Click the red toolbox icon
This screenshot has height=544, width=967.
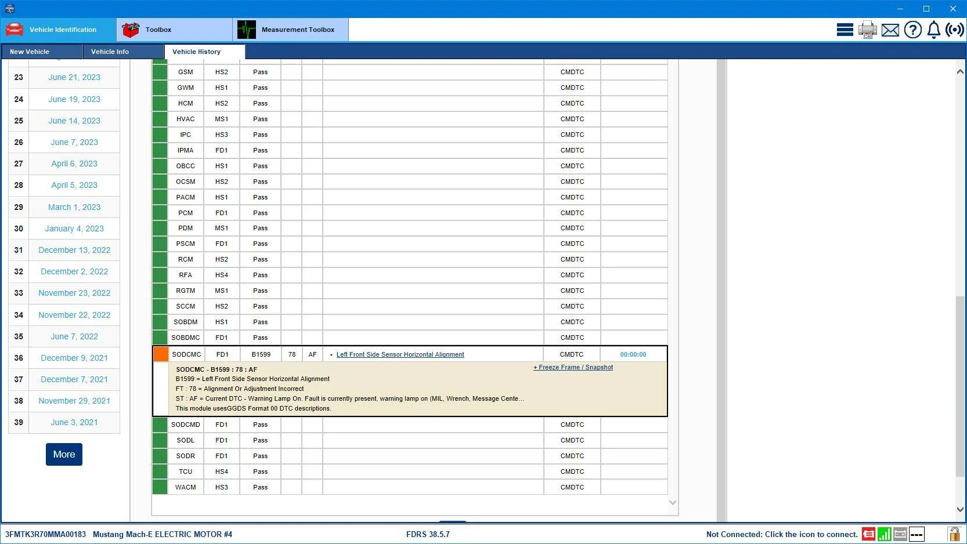pos(131,30)
